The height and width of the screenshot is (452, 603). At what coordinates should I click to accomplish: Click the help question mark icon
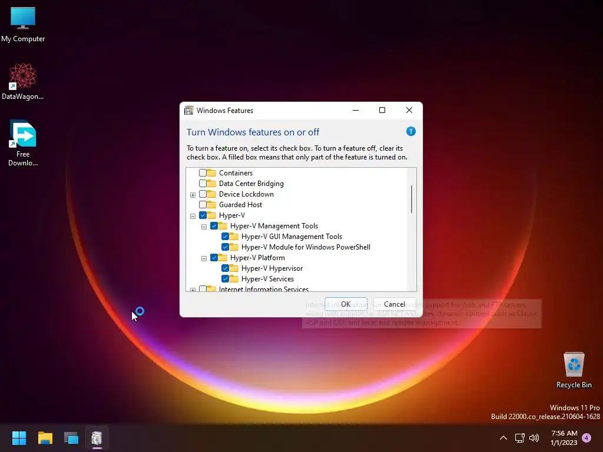[410, 131]
